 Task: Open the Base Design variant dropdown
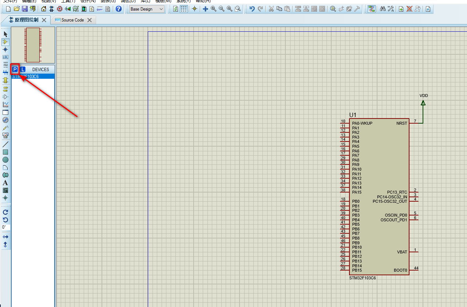click(147, 9)
